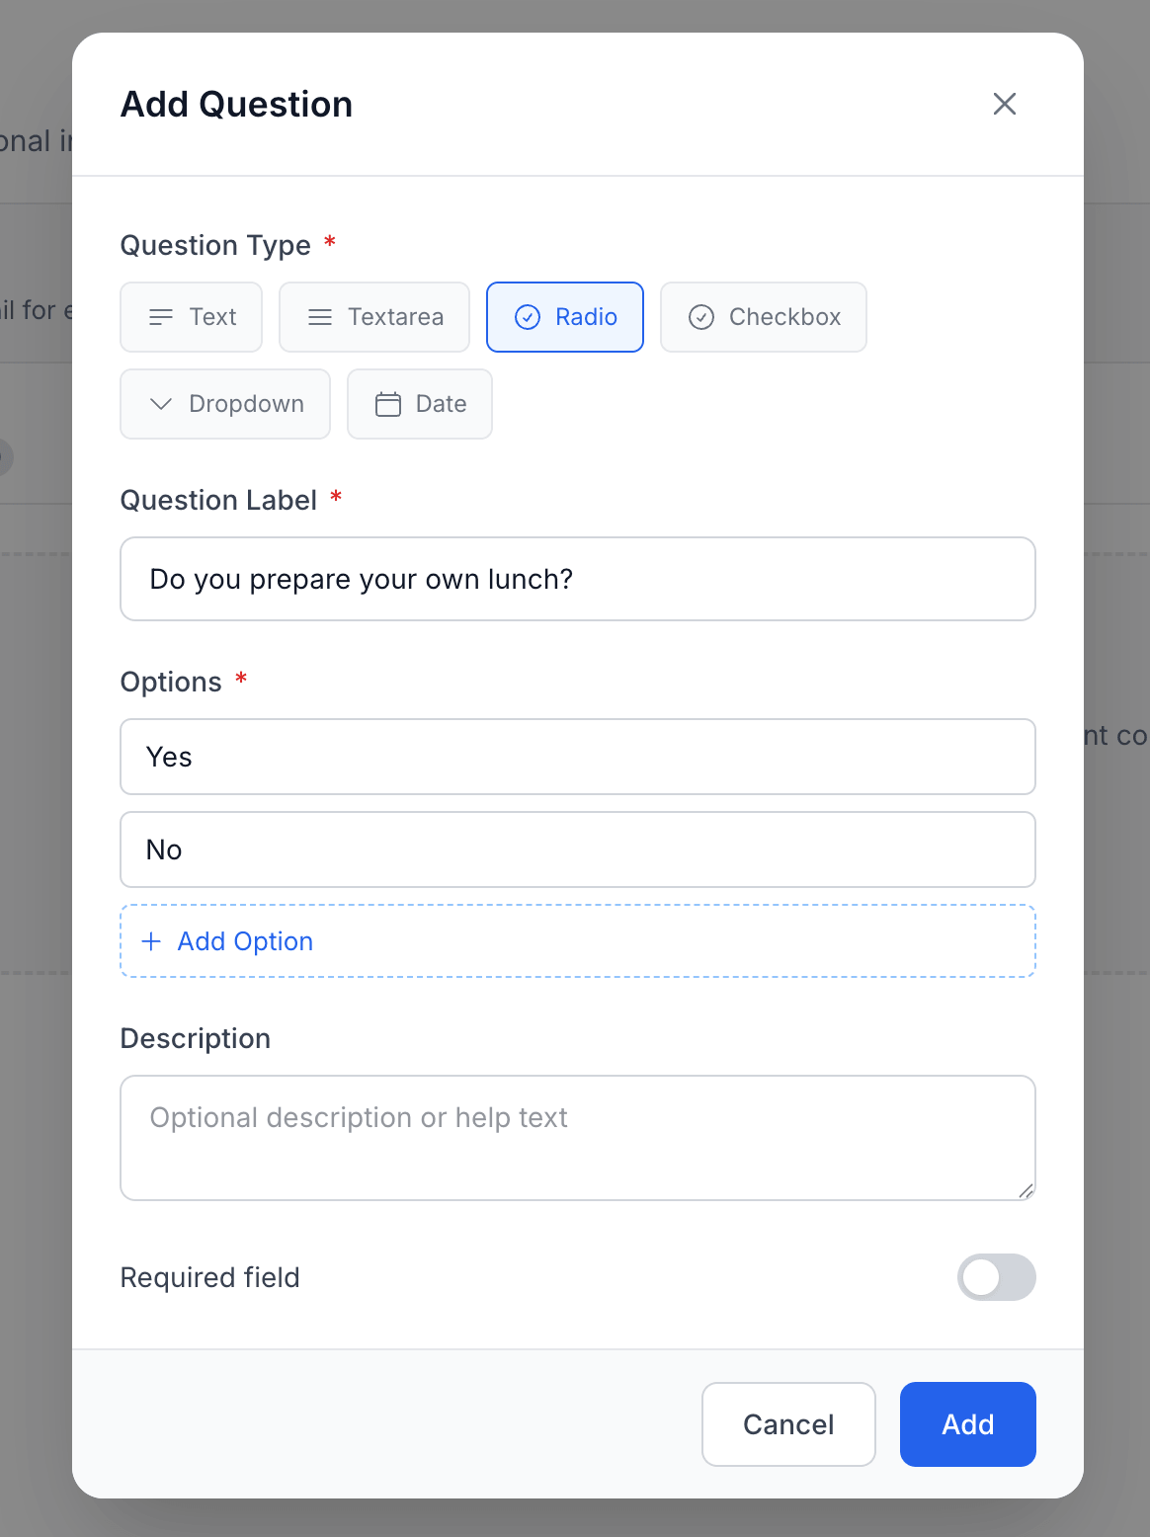
Task: Enable the Required field toggle
Action: point(996,1277)
